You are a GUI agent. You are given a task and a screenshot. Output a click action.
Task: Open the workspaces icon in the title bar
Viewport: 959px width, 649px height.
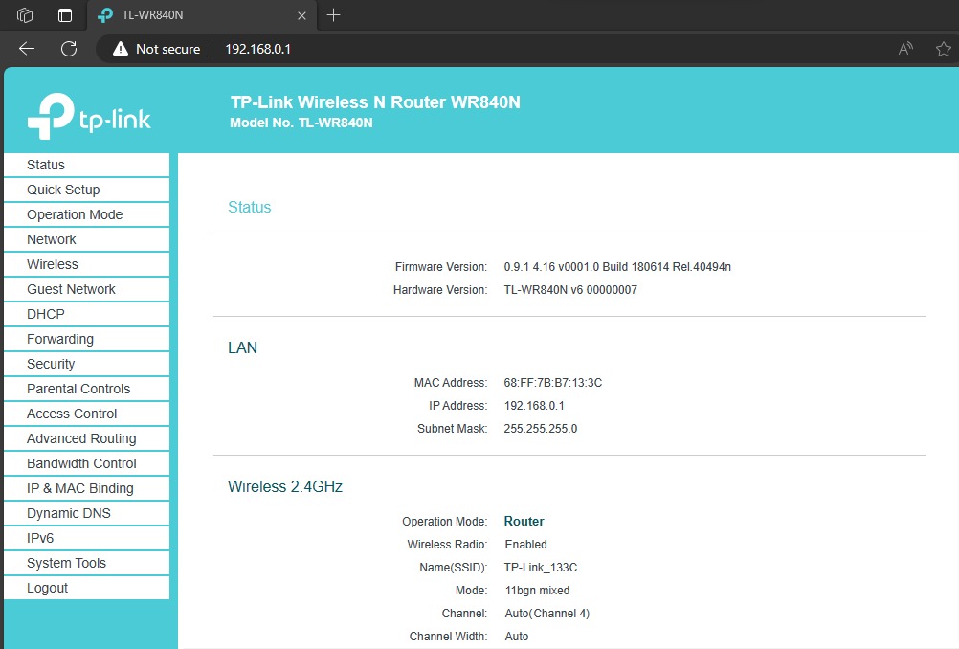click(x=25, y=15)
